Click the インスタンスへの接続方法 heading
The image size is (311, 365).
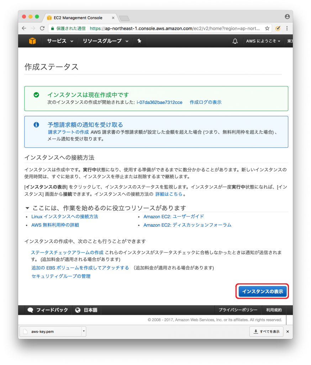[x=59, y=158]
